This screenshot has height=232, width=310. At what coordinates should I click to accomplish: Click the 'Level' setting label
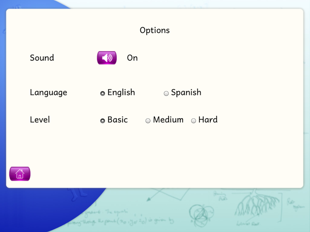[x=40, y=119]
